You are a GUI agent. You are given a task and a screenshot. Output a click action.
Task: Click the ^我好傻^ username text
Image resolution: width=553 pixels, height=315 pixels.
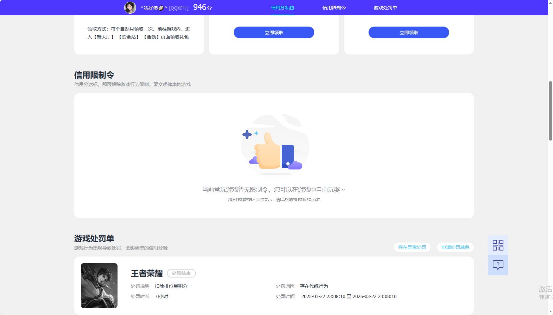(154, 8)
